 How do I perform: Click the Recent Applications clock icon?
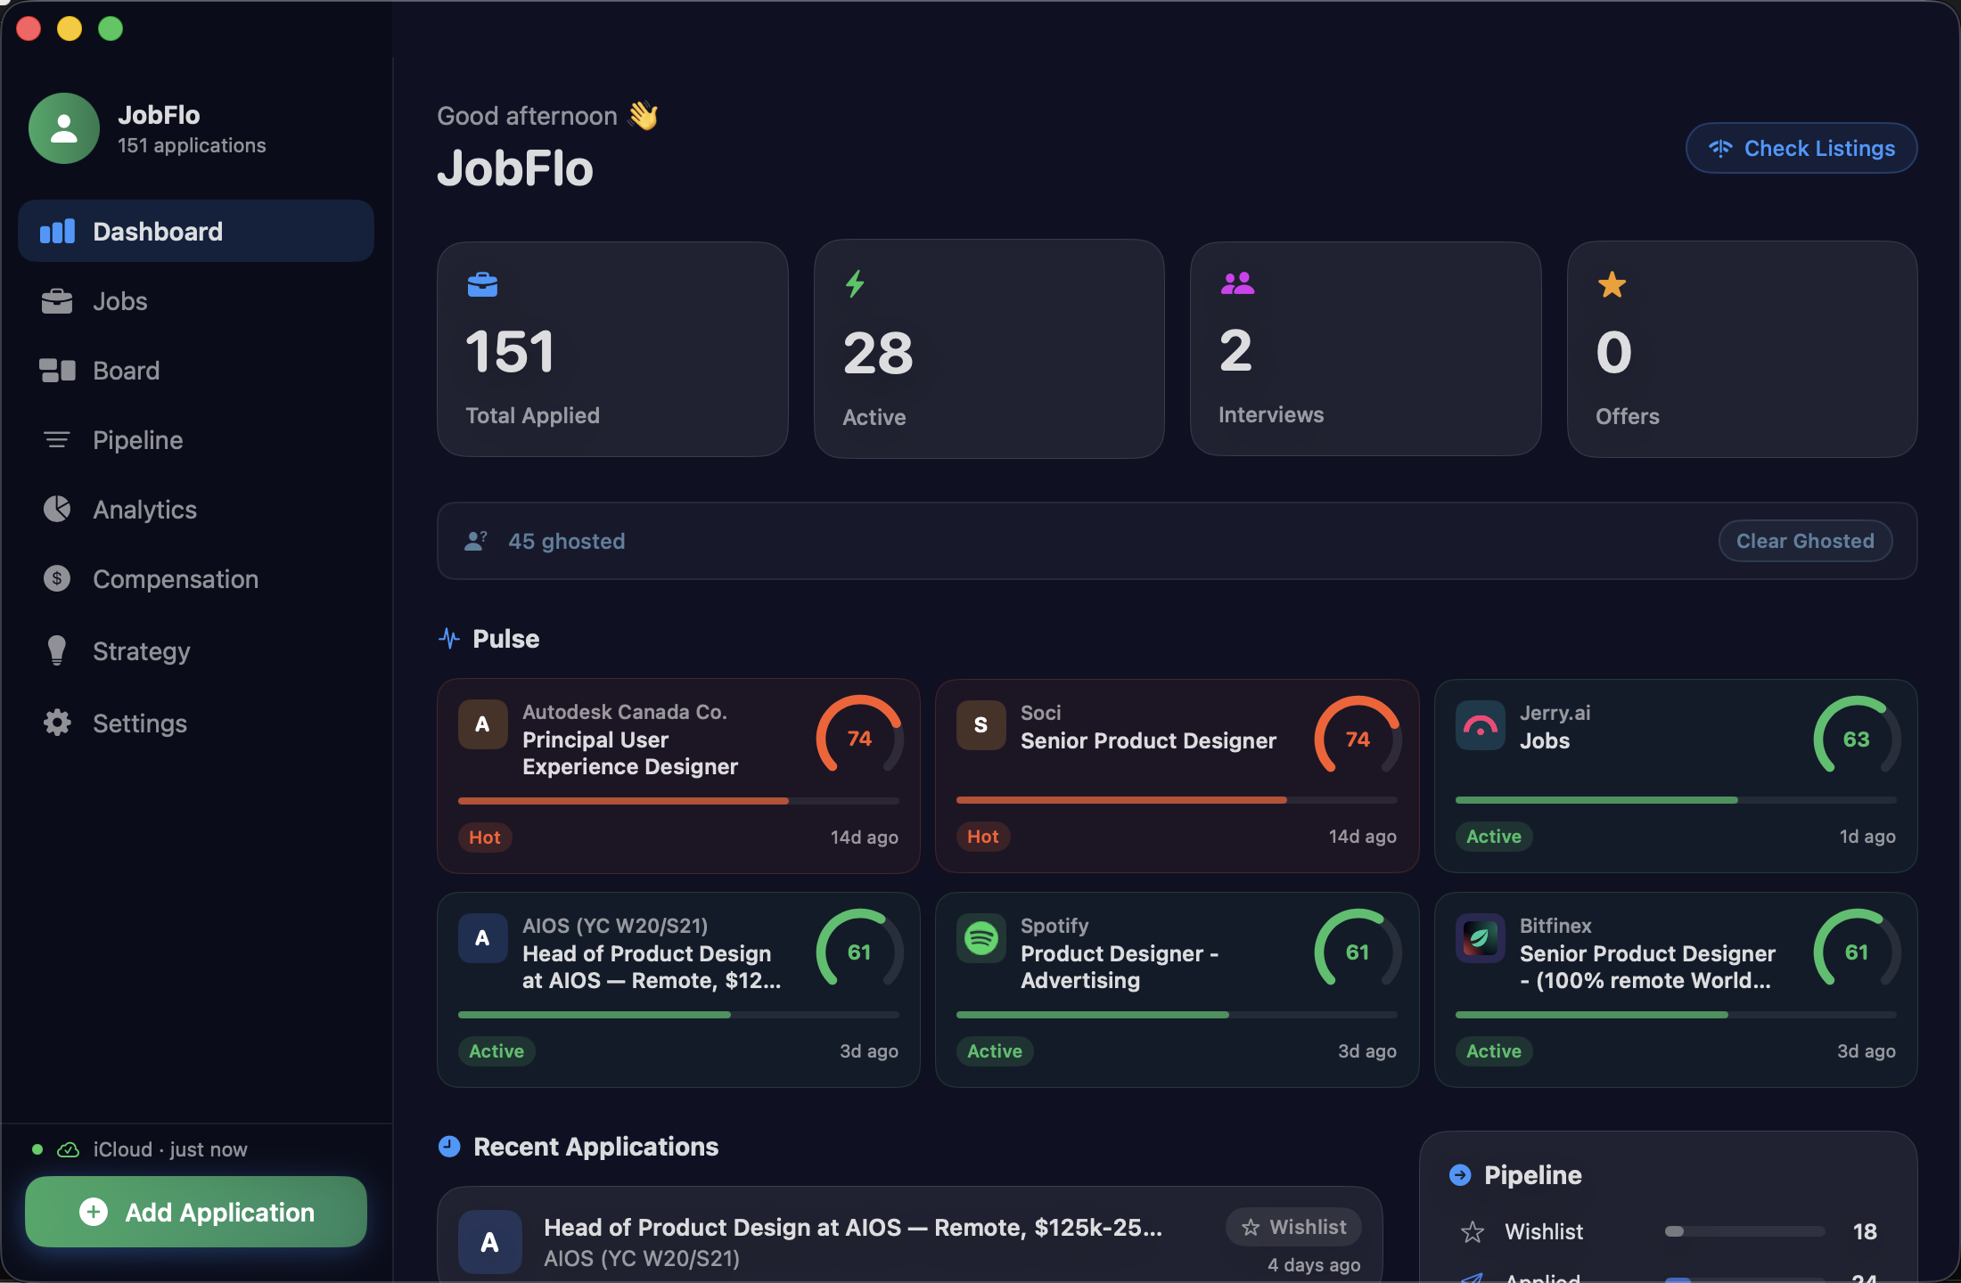click(x=449, y=1147)
